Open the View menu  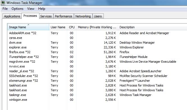tap(31, 9)
